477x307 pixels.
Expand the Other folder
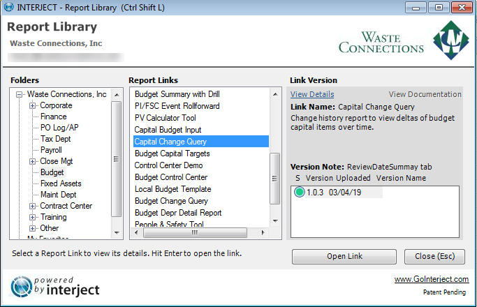[32, 228]
